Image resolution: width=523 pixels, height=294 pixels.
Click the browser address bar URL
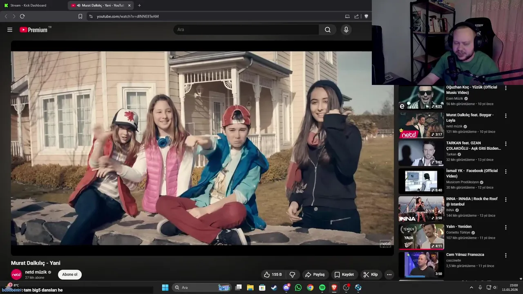(x=127, y=16)
